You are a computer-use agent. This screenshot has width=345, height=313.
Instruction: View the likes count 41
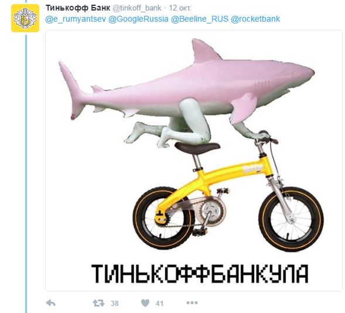point(159,304)
